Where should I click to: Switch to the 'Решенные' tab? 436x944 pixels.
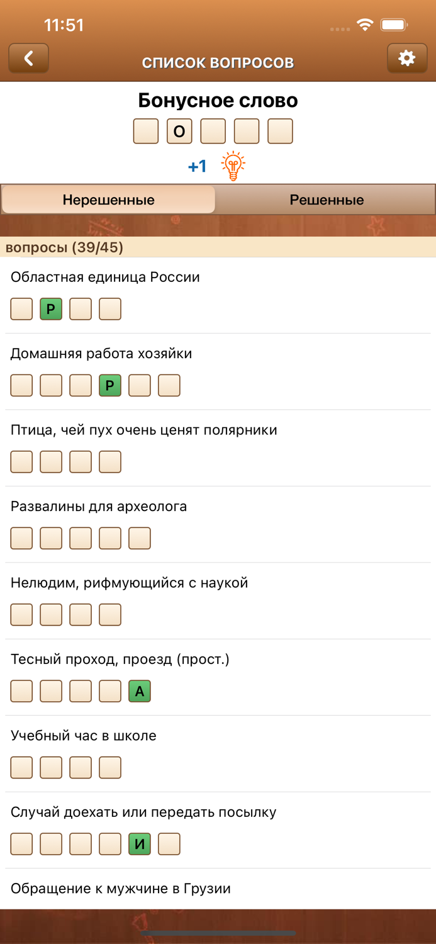[326, 199]
